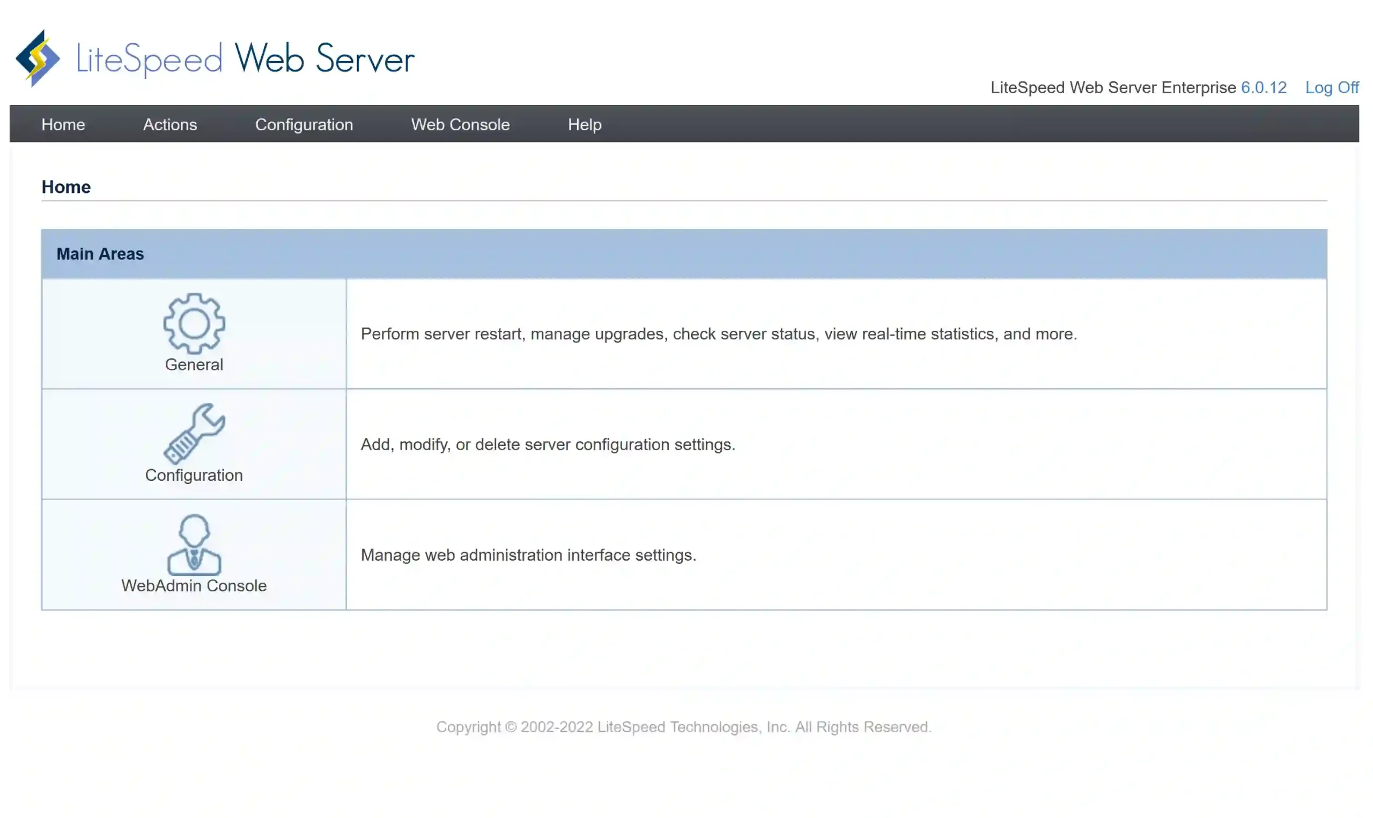1373x818 pixels.
Task: Open the Configuration menu in the nav bar
Action: (304, 124)
